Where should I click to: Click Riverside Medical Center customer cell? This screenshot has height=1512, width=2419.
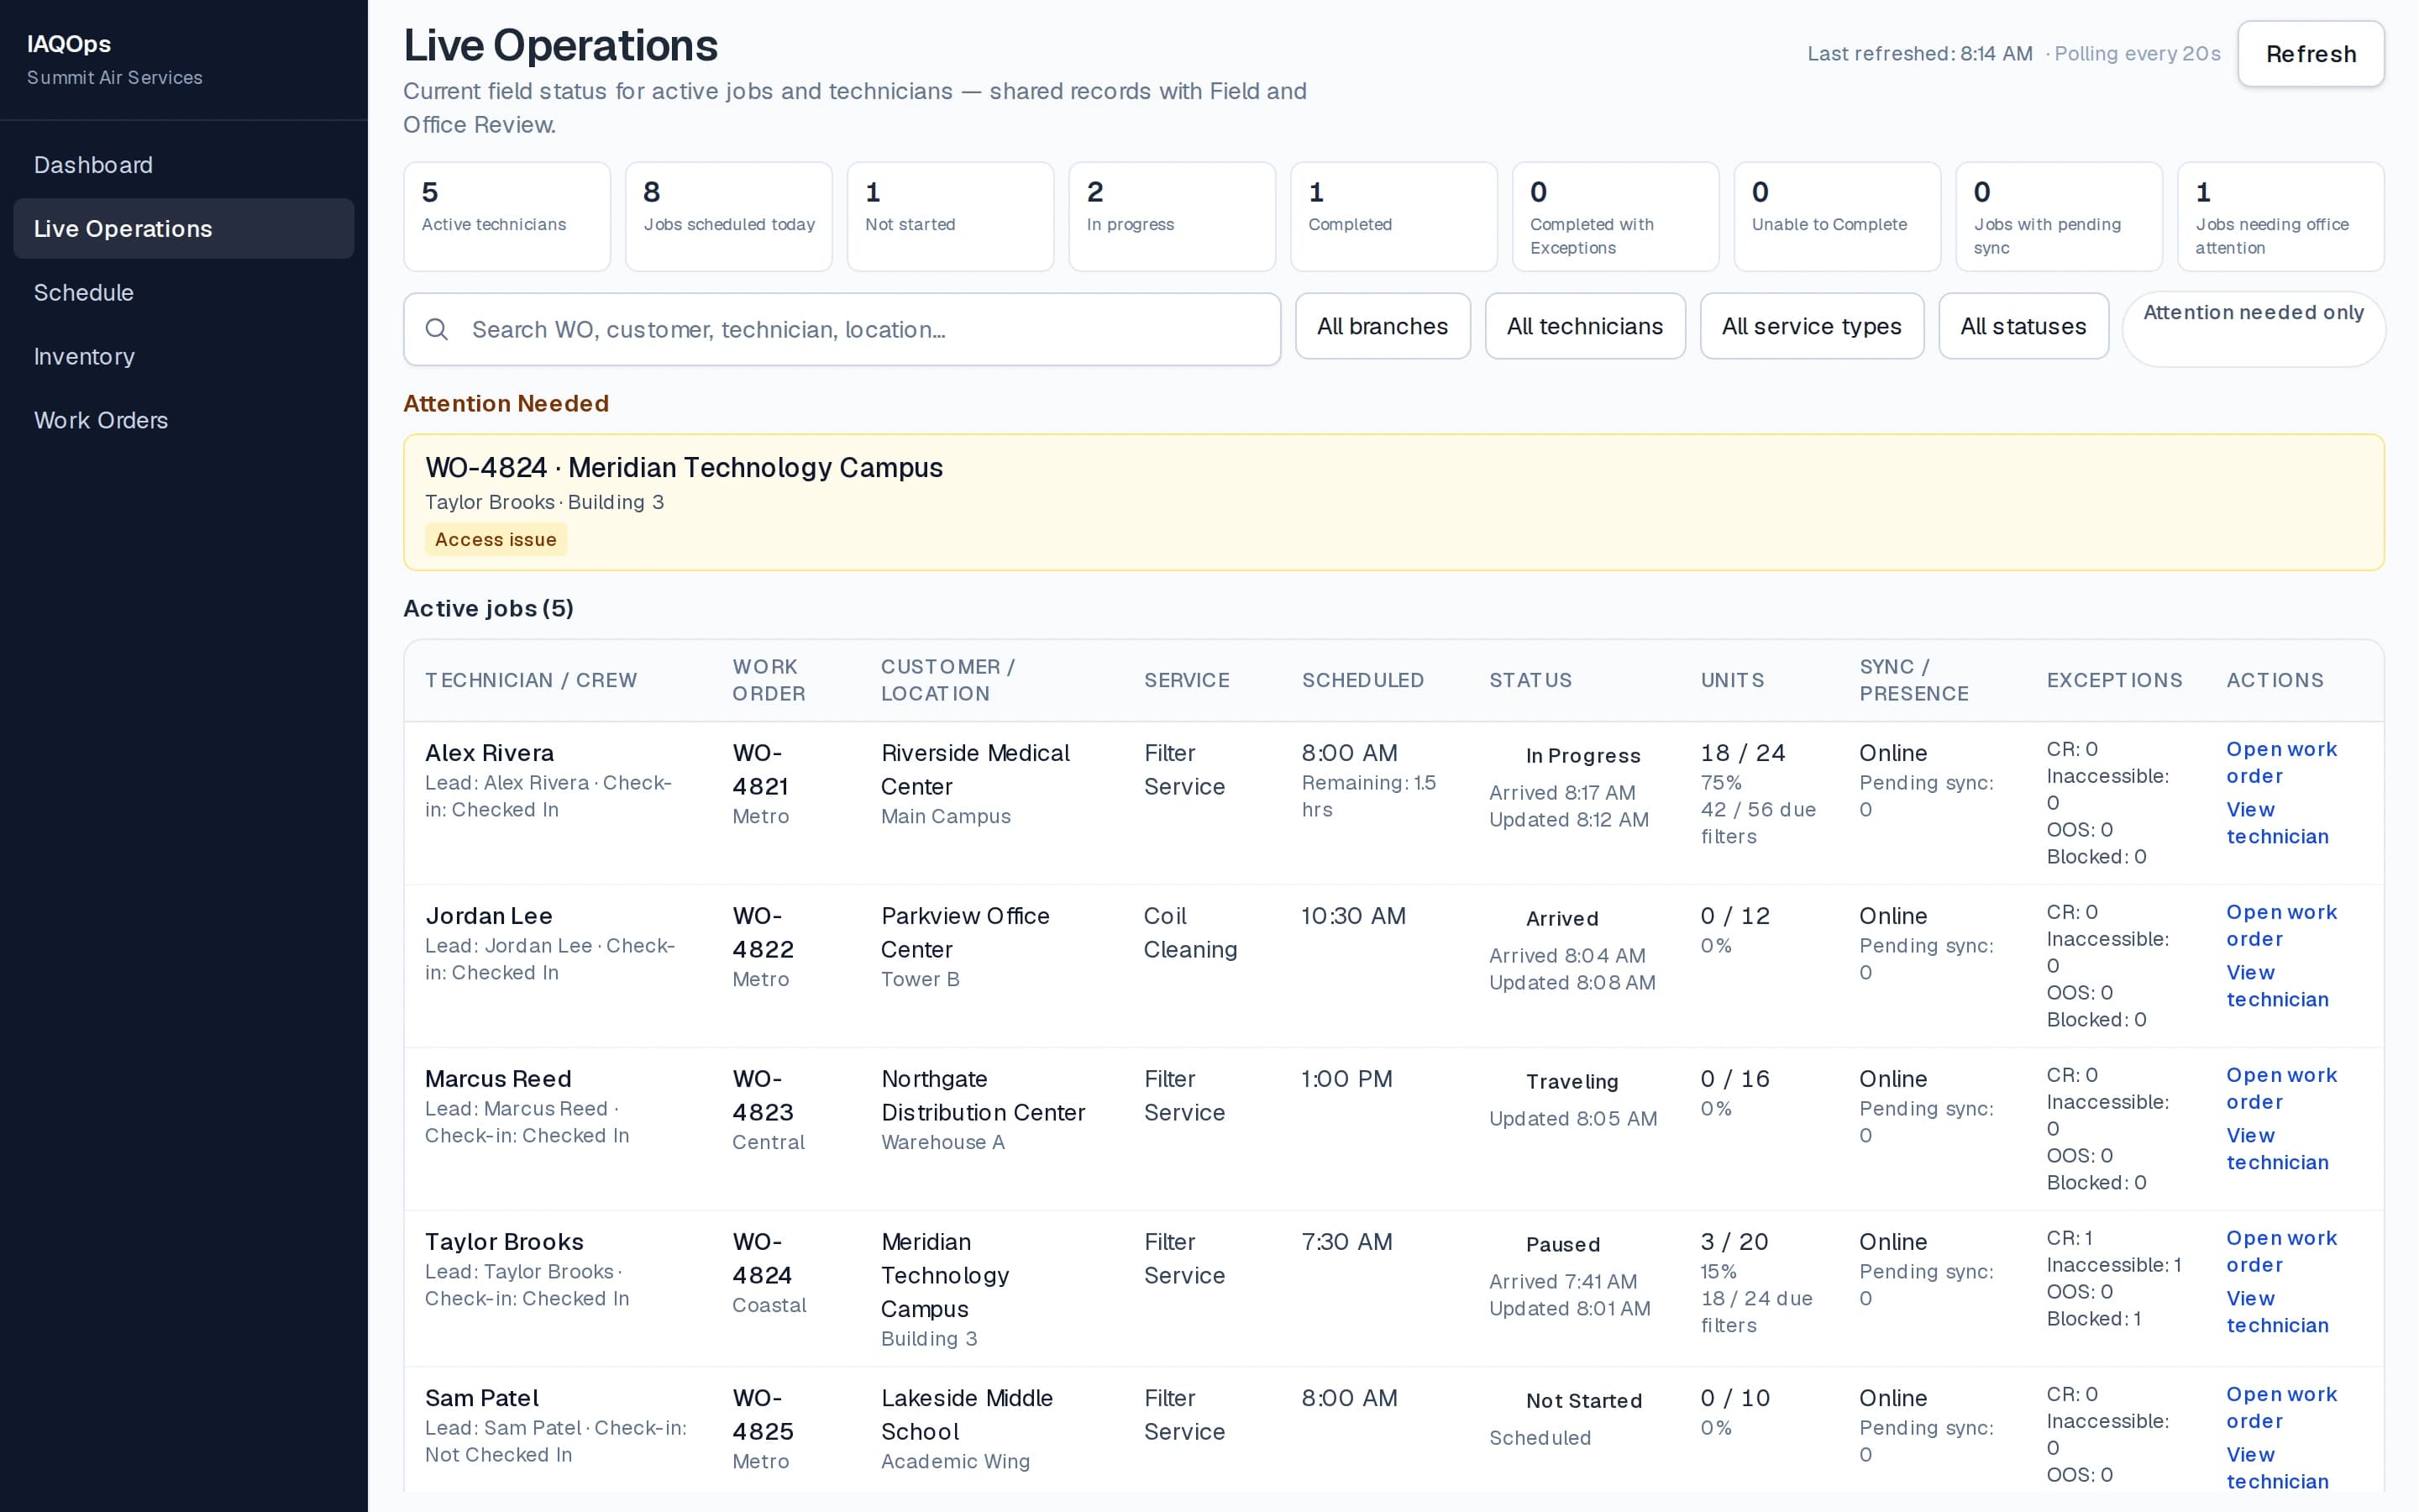click(x=974, y=770)
